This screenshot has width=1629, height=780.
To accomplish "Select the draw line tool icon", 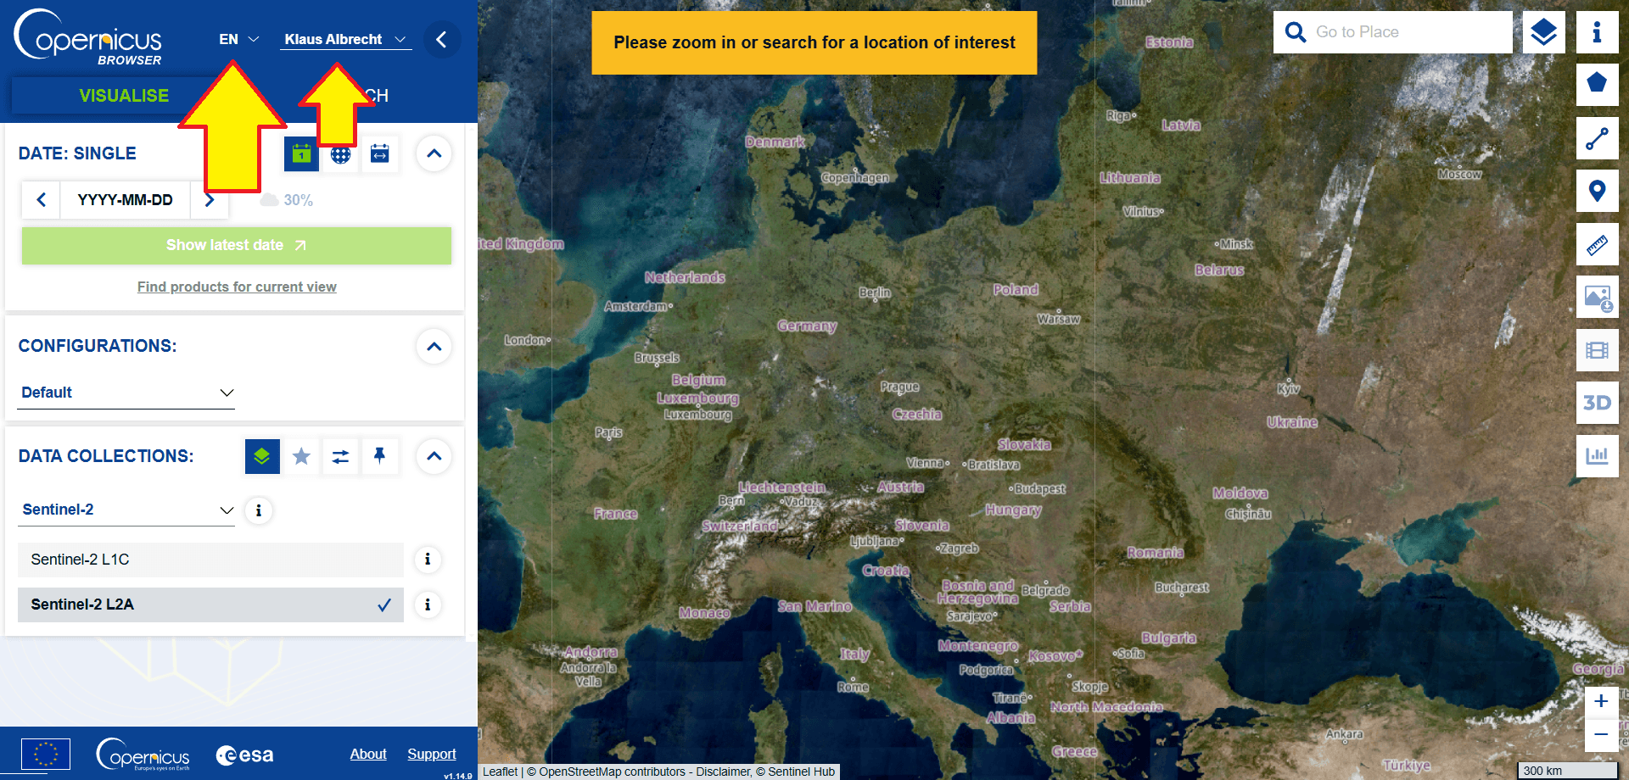I will (x=1597, y=138).
